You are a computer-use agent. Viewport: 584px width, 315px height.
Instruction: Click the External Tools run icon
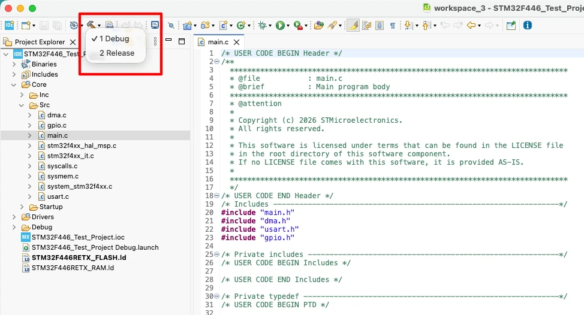tap(298, 25)
